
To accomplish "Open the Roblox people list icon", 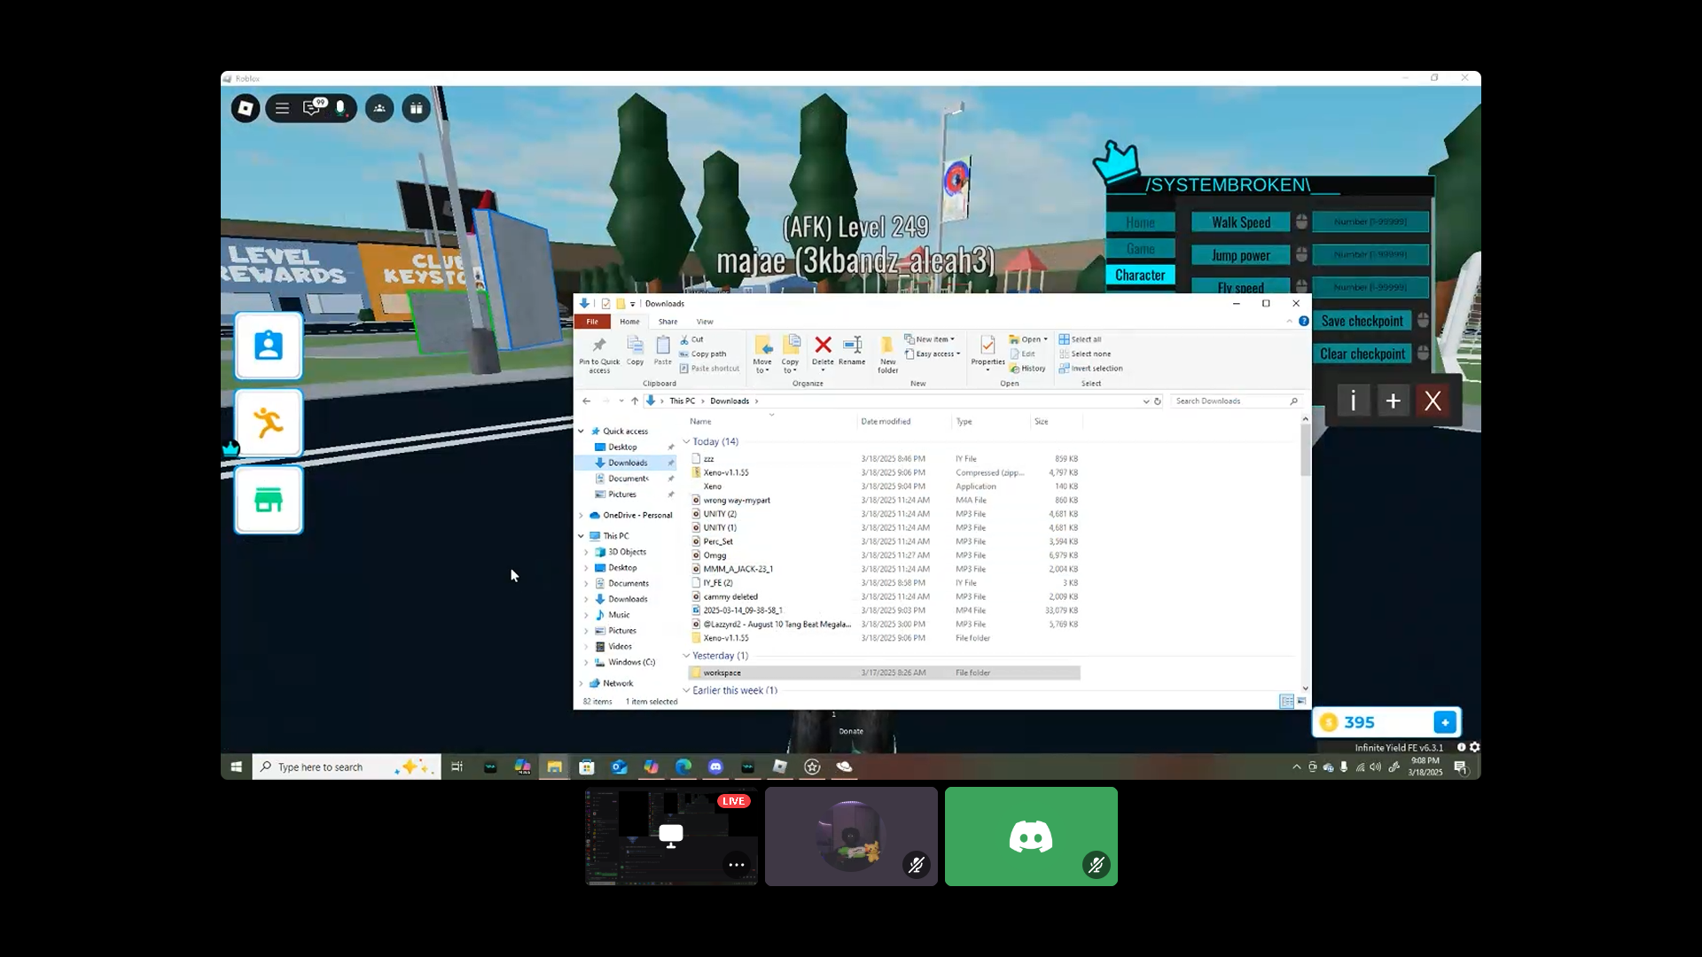I will pos(379,108).
